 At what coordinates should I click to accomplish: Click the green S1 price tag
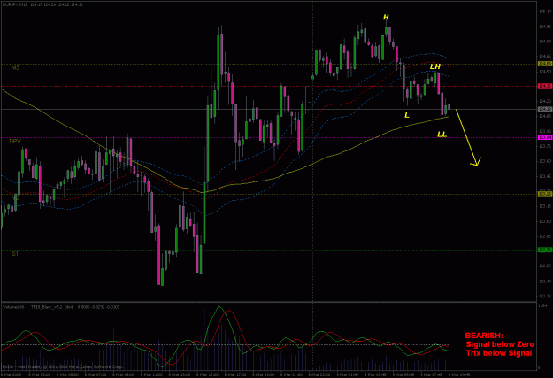[545, 250]
